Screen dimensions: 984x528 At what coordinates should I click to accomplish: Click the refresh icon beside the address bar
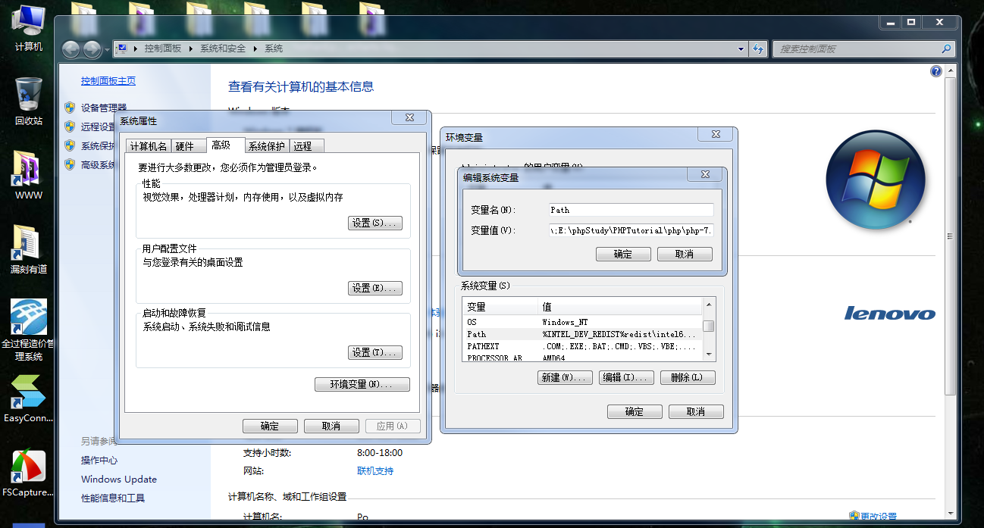coord(758,48)
